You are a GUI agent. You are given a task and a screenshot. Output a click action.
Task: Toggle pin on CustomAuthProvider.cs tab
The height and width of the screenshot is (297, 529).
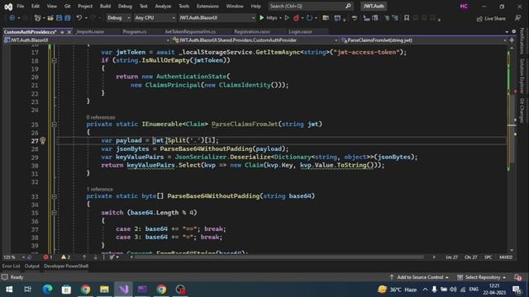coord(62,32)
